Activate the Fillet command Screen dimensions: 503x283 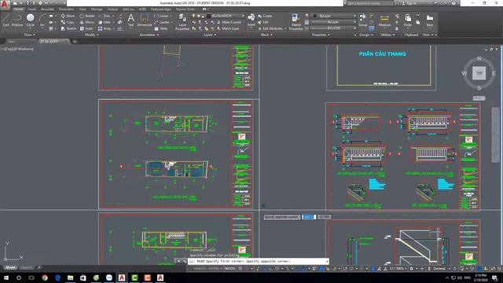[105, 22]
